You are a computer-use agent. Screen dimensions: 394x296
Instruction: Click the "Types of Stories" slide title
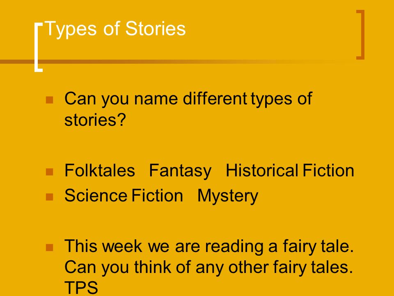point(115,29)
